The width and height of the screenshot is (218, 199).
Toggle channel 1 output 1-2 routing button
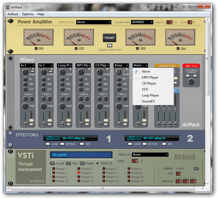tap(31, 120)
